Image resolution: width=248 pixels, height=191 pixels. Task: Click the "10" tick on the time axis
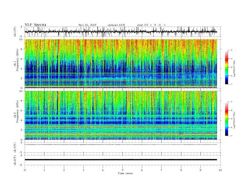click(x=220, y=170)
